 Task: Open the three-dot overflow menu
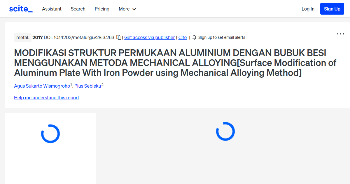(x=340, y=34)
